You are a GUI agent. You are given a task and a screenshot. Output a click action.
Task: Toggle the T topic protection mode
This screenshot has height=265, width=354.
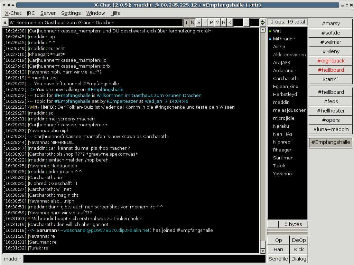(186, 23)
